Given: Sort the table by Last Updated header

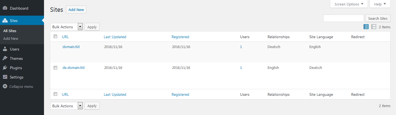Looking at the screenshot, I should coord(115,37).
